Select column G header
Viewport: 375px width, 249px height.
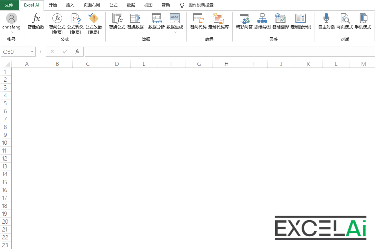click(x=199, y=64)
